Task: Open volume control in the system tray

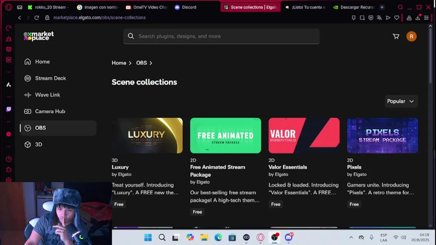Action: tap(404, 238)
